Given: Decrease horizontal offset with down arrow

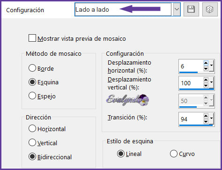Looking at the screenshot, I should pos(206,68).
